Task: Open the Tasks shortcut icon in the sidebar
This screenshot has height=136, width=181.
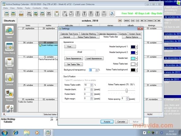Action: [10, 62]
